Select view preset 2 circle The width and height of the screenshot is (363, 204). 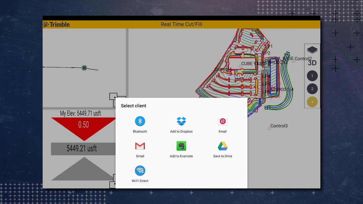[x=312, y=89]
